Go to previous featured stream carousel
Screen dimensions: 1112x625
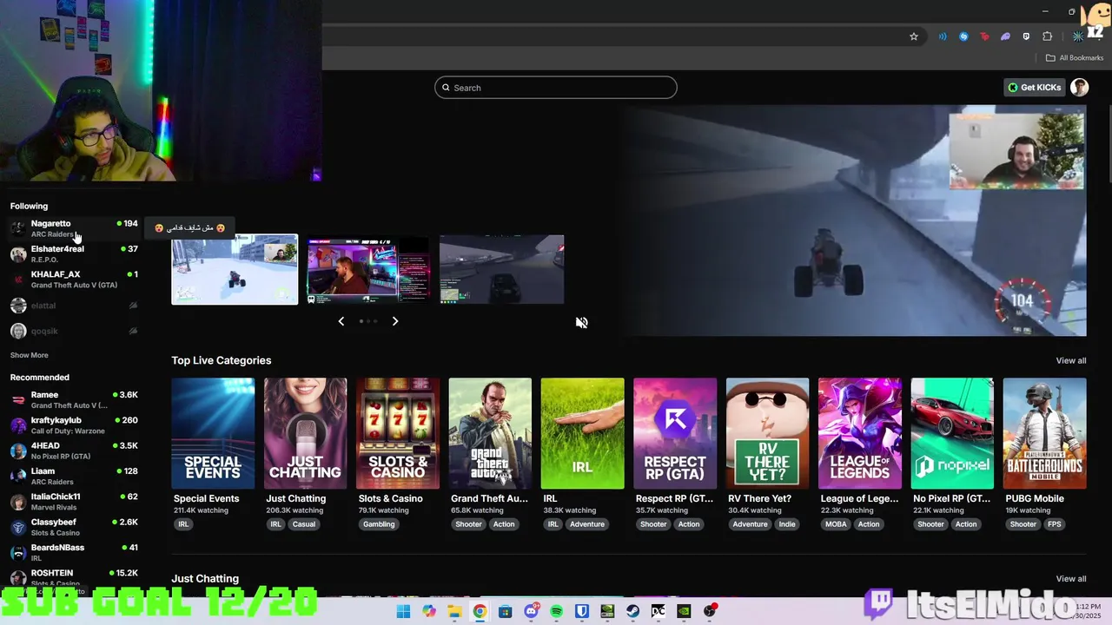point(341,321)
